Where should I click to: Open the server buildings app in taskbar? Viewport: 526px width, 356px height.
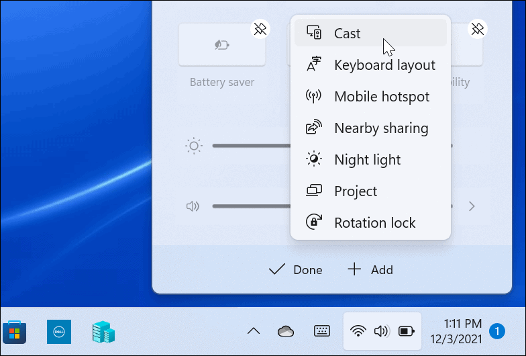tap(103, 332)
